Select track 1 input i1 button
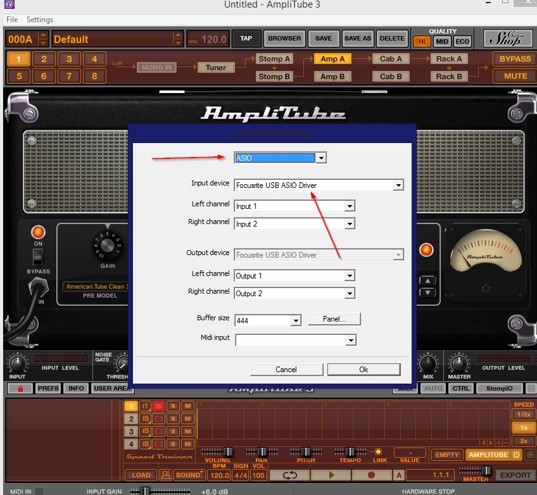The height and width of the screenshot is (495, 537). tap(145, 406)
